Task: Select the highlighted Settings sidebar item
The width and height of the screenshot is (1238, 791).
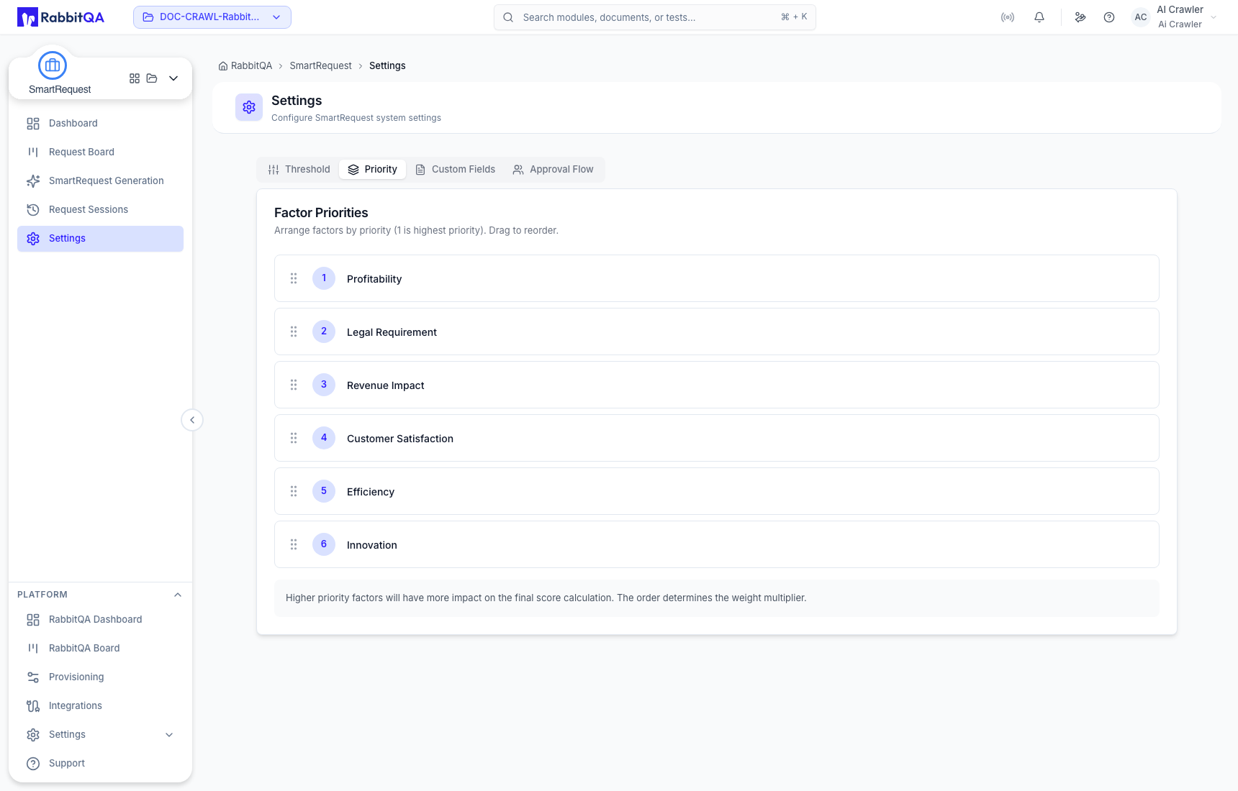Action: 100,239
